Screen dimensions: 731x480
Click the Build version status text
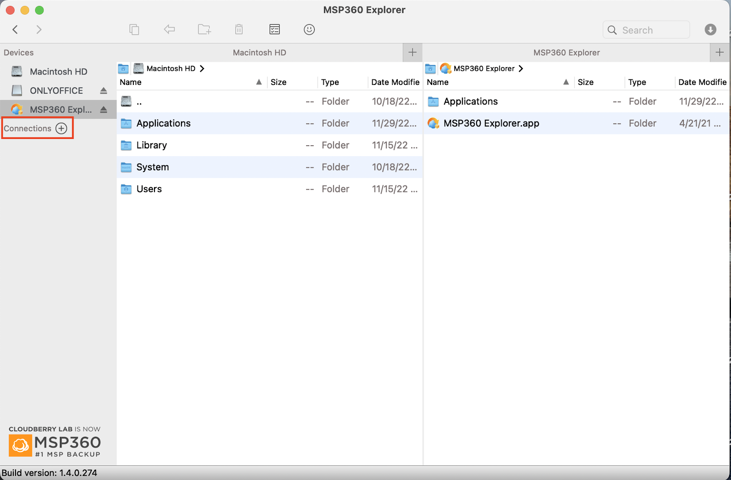tap(49, 473)
